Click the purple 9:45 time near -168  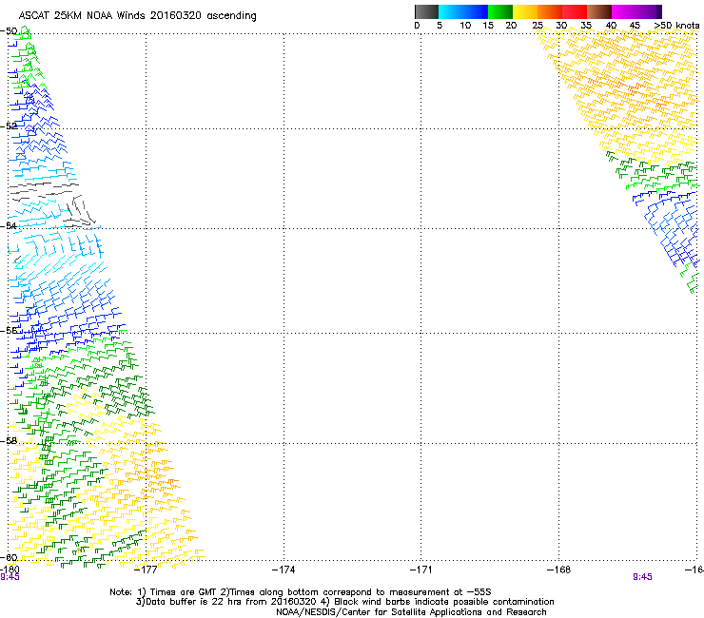(642, 577)
